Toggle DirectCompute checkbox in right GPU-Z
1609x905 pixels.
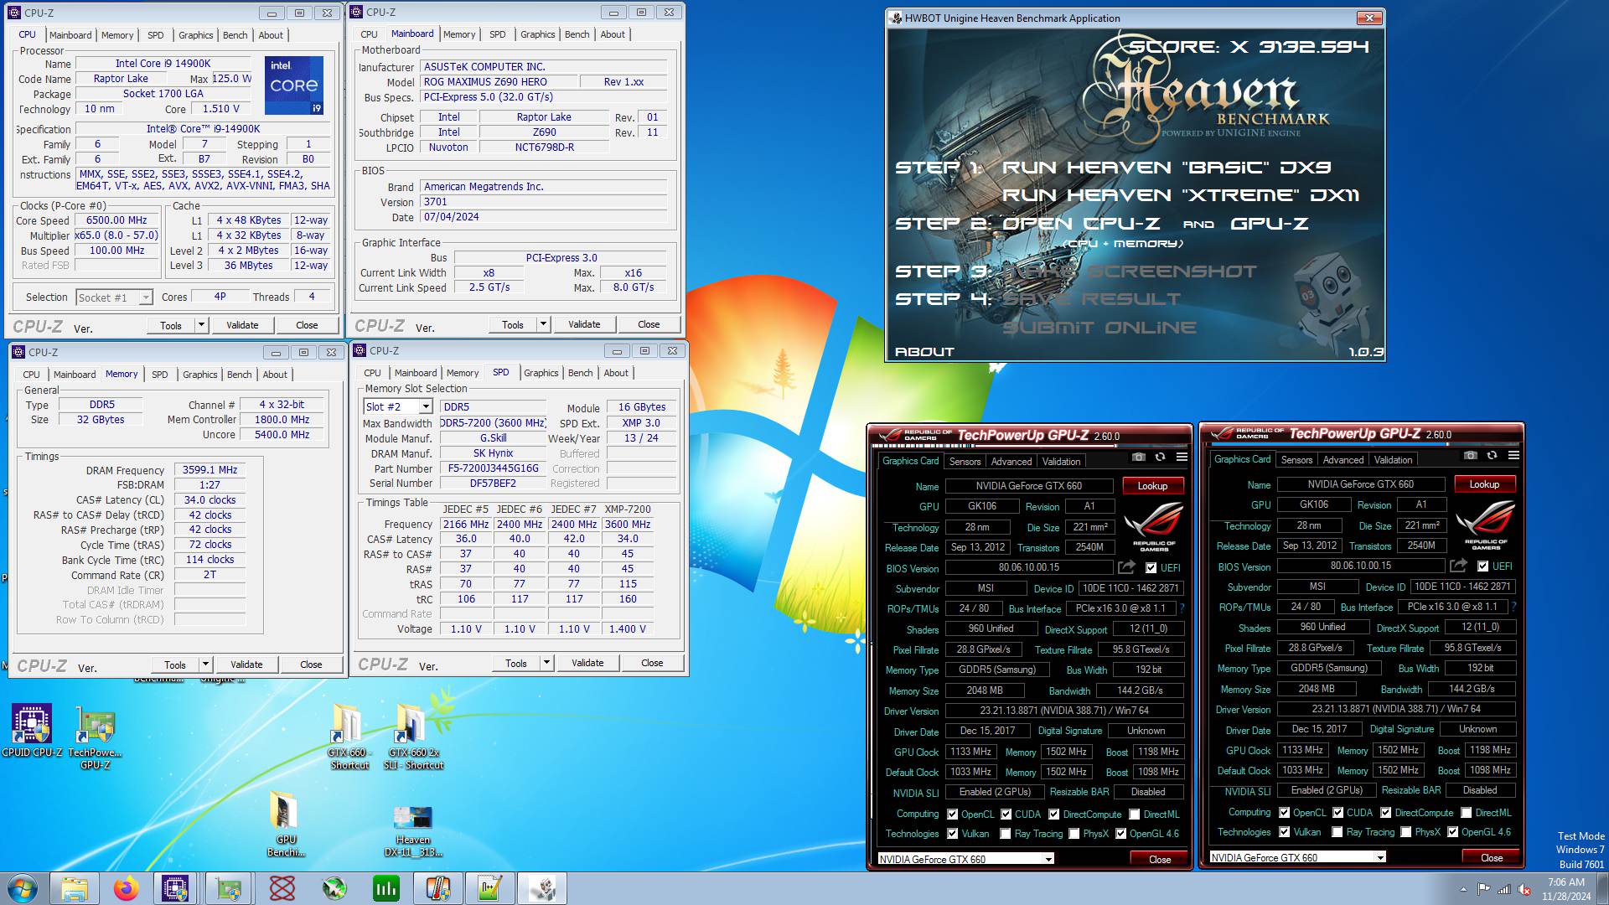(x=1387, y=813)
